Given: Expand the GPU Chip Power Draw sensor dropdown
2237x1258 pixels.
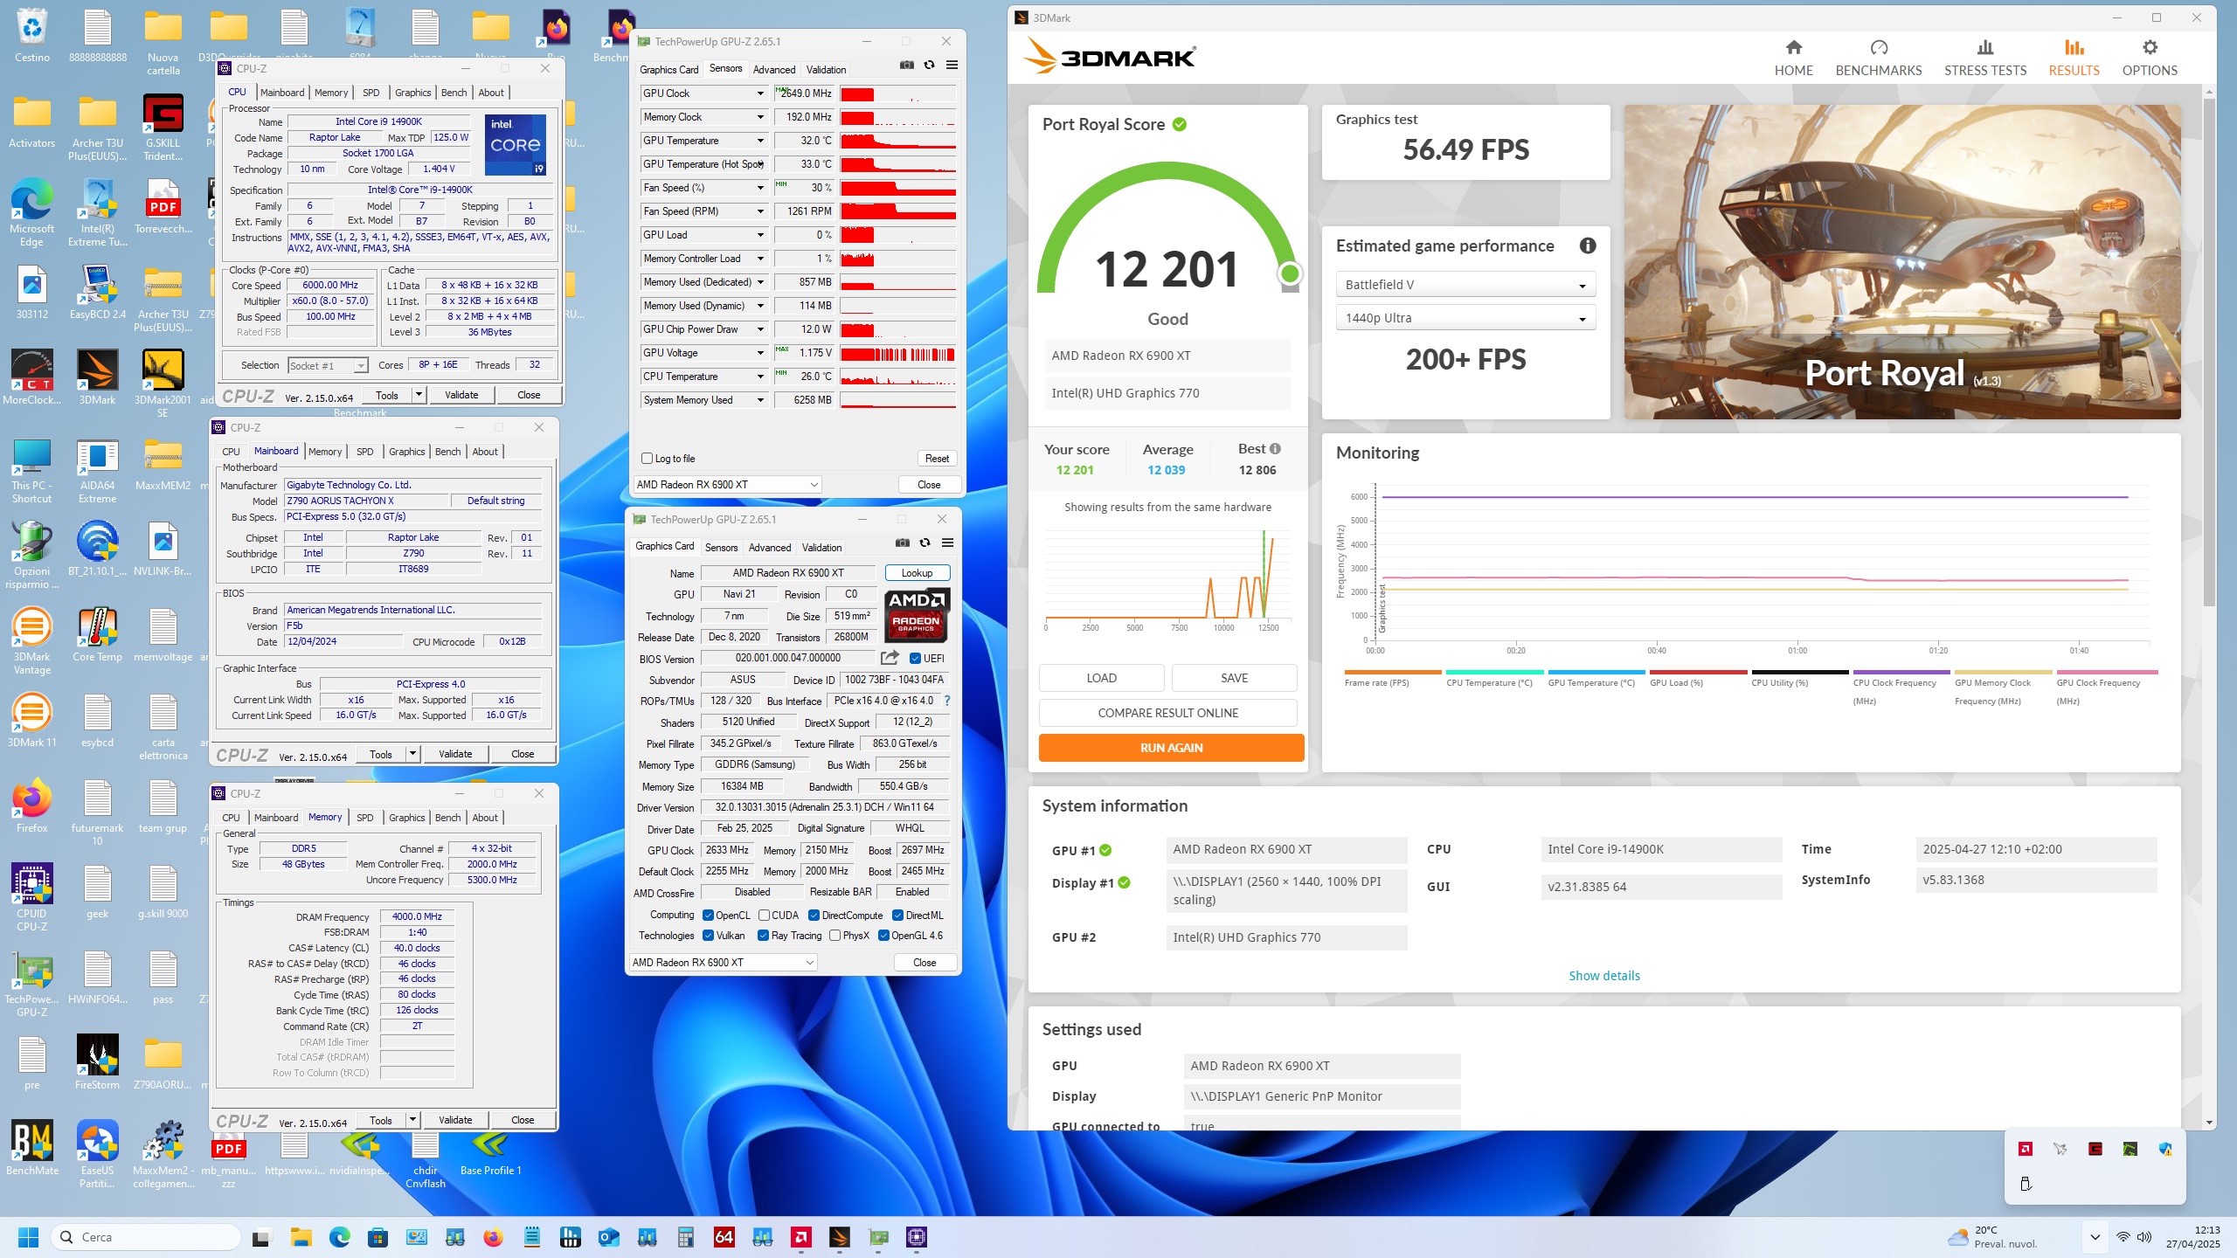Looking at the screenshot, I should click(x=760, y=329).
